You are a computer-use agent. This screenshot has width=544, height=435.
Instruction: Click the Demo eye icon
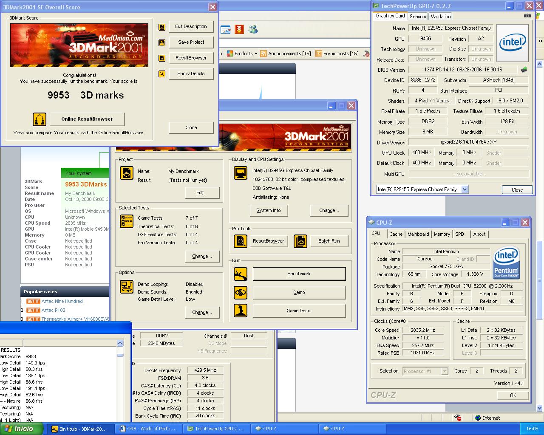click(x=241, y=292)
